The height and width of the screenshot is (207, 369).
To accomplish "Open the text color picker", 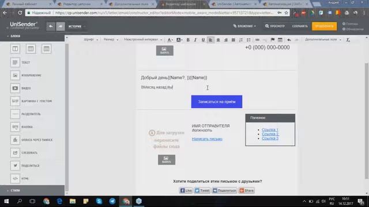I will click(170, 40).
